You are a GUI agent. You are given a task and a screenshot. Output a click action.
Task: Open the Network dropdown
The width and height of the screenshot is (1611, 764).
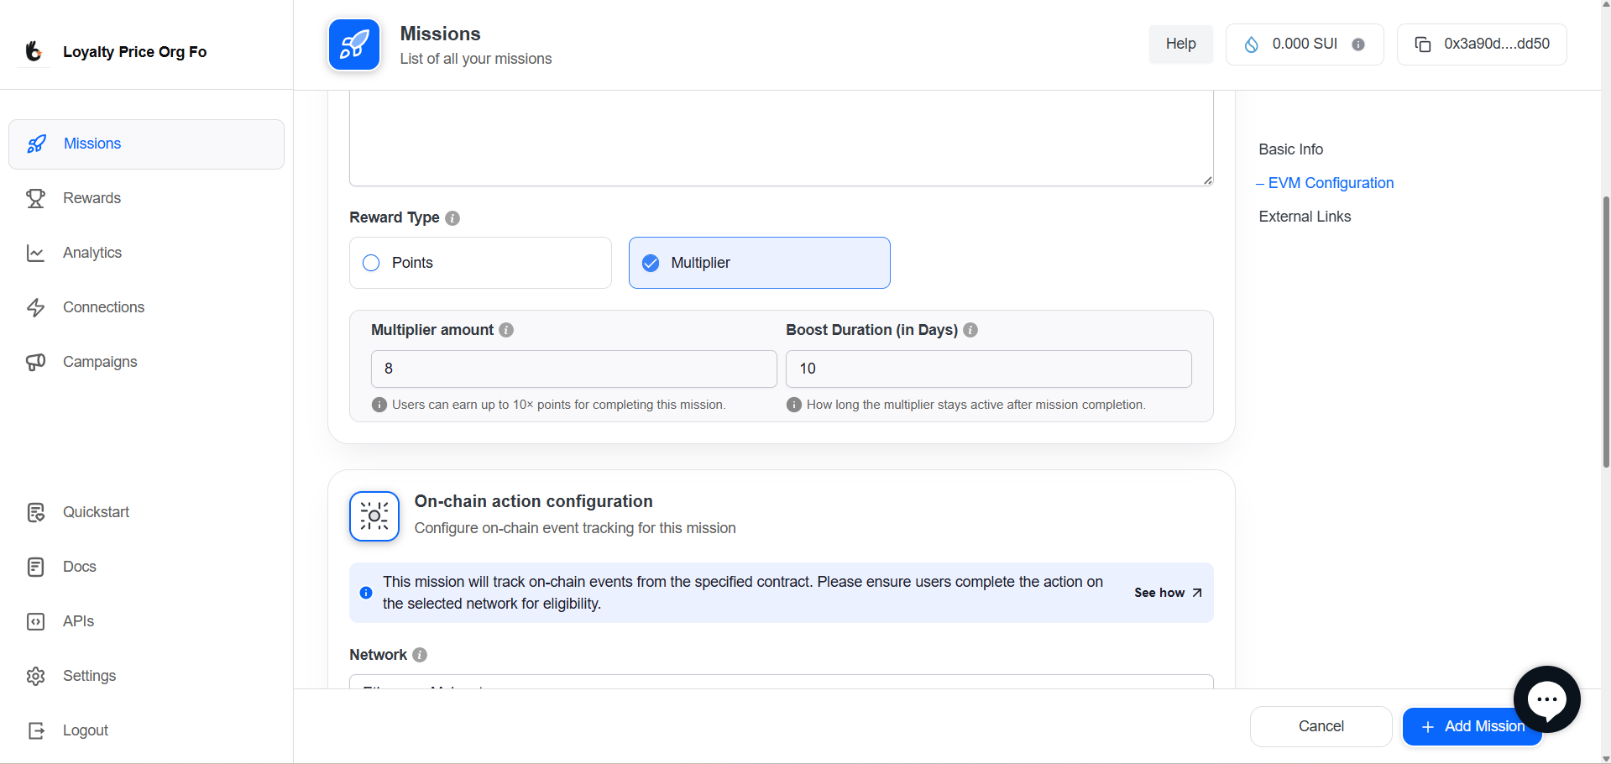(x=782, y=681)
